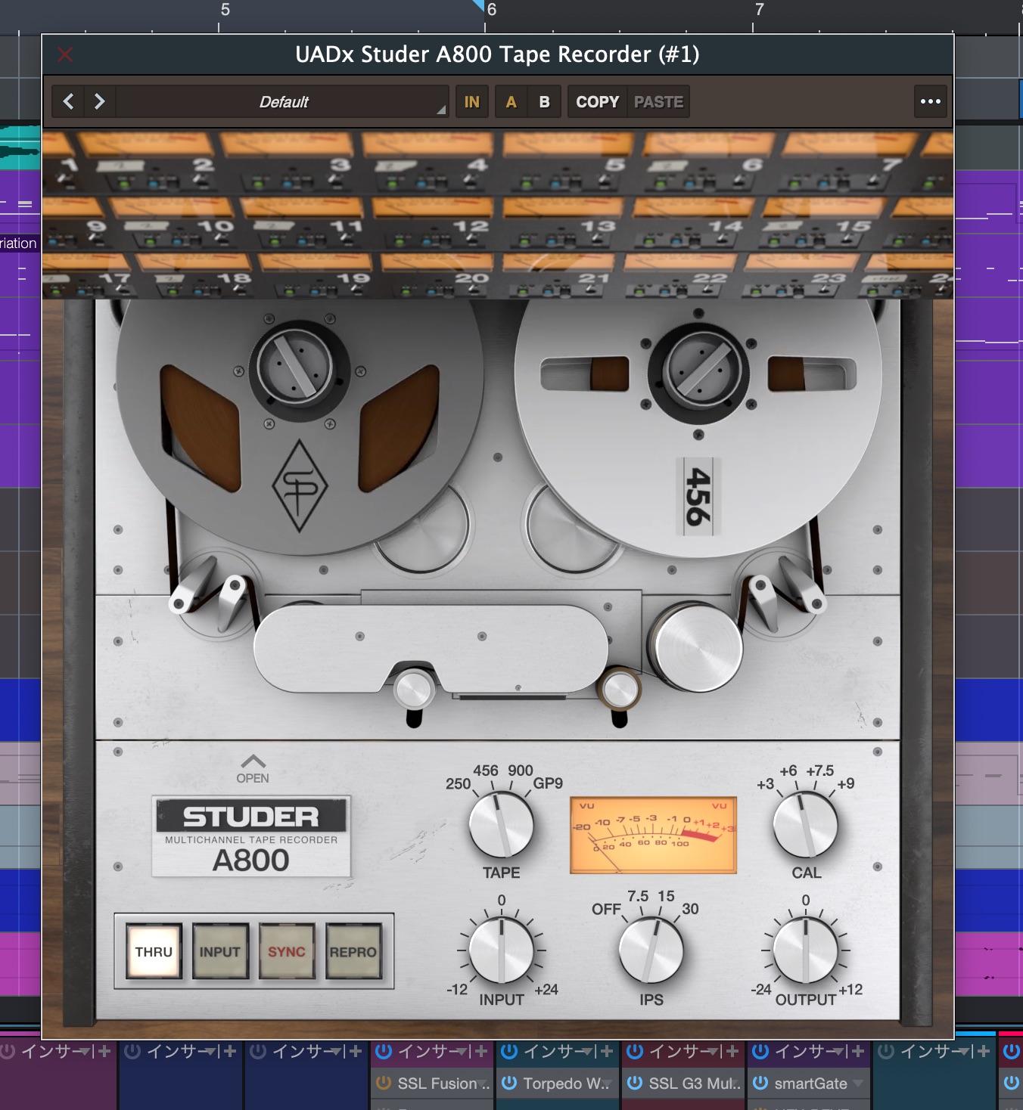
Task: Toggle the IN bypass button
Action: (x=471, y=101)
